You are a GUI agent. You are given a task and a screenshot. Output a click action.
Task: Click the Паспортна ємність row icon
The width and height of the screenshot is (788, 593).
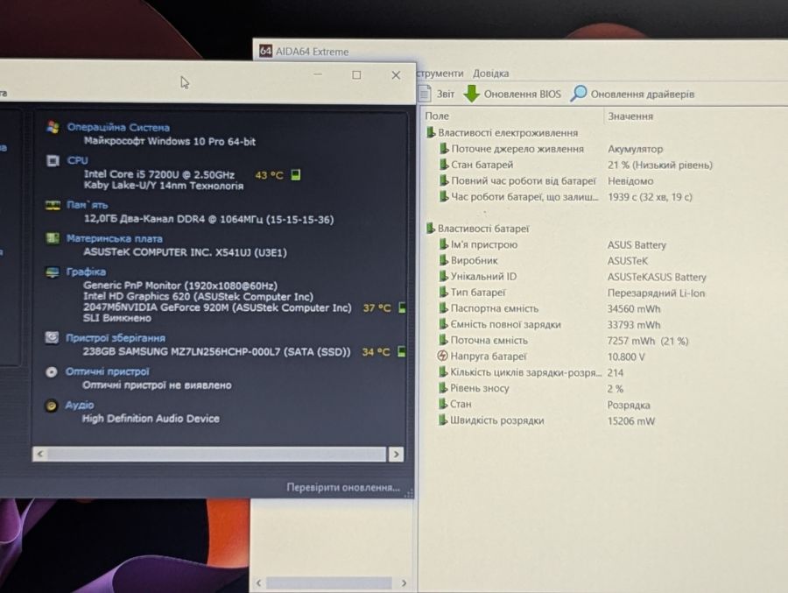coord(443,308)
